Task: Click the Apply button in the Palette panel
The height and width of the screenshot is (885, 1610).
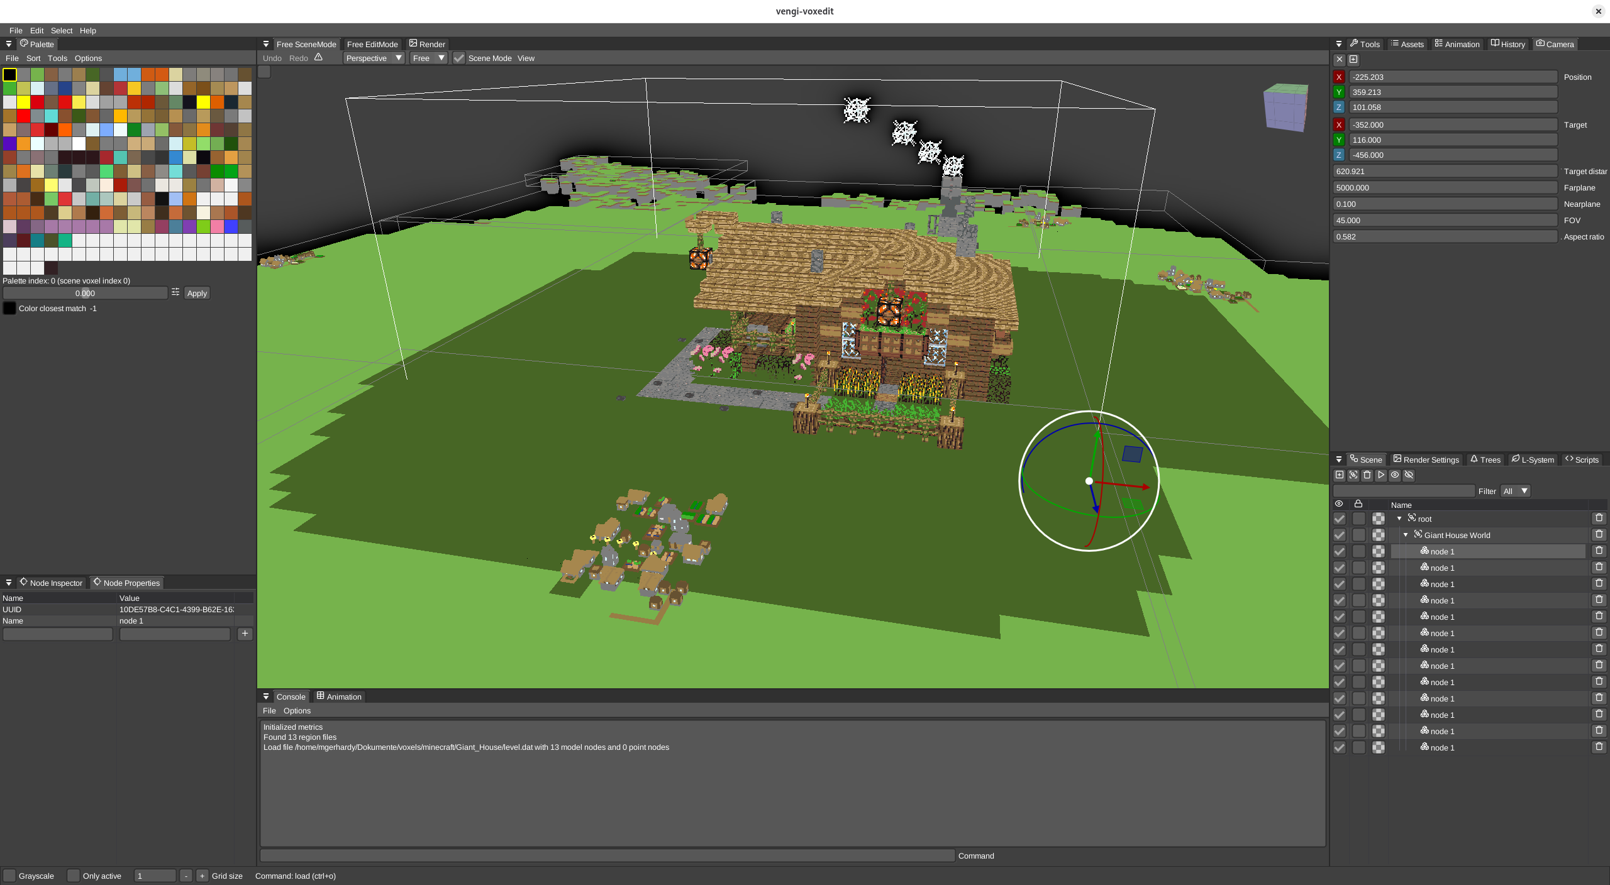Action: [x=197, y=293]
